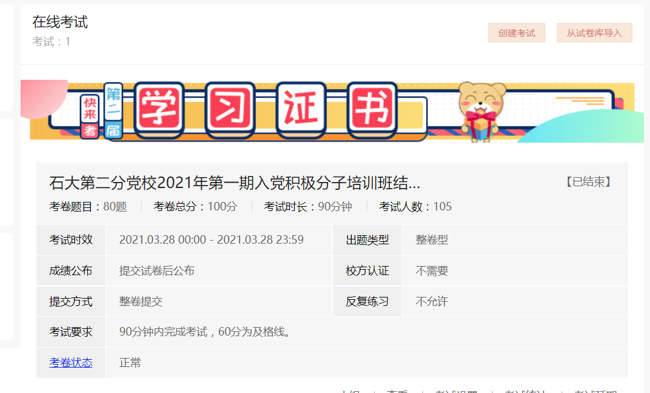This screenshot has width=650, height=393.
Task: Click the 不允许 value for 反复练习
Action: coord(432,302)
